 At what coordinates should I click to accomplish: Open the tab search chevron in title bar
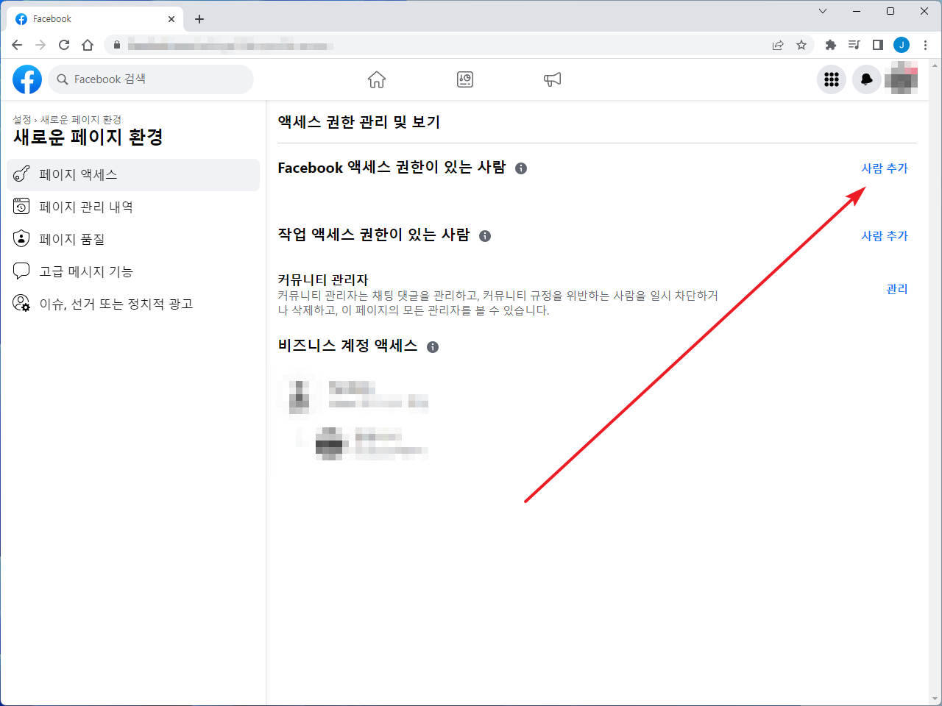pyautogui.click(x=823, y=11)
